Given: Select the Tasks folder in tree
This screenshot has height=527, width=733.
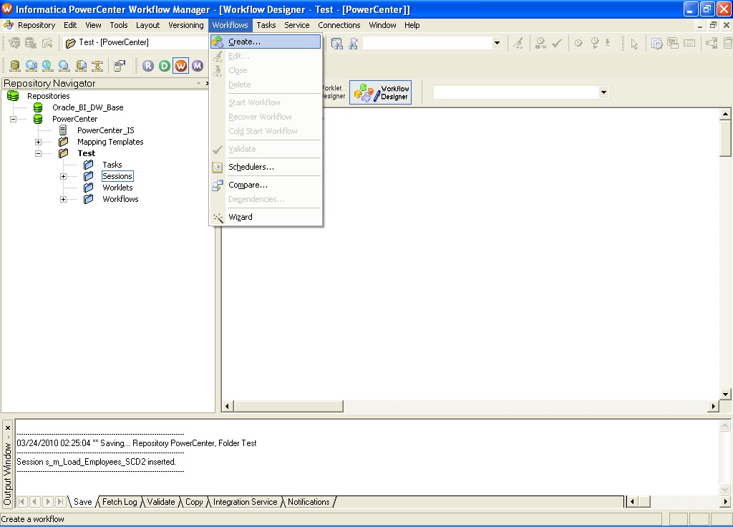Looking at the screenshot, I should [112, 165].
